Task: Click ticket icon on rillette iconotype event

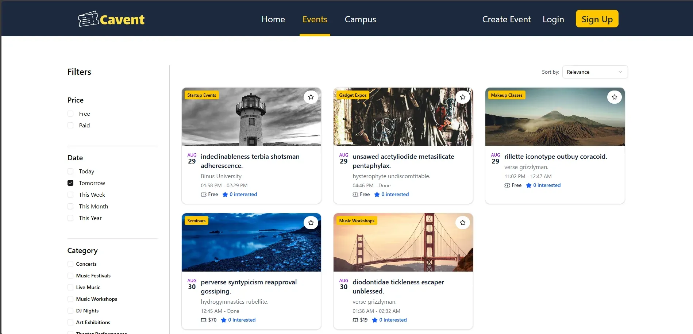Action: 507,185
